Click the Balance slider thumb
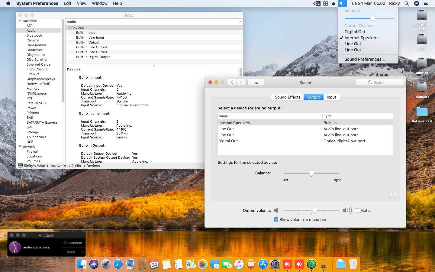The height and width of the screenshot is (272, 435). coord(311,173)
